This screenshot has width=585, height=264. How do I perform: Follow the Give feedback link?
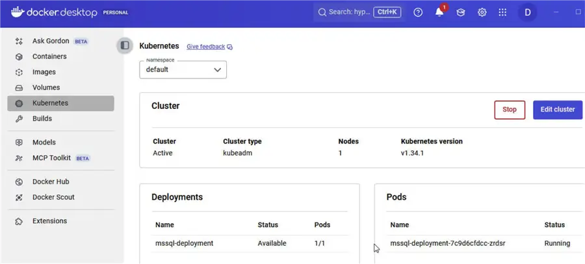pos(206,47)
